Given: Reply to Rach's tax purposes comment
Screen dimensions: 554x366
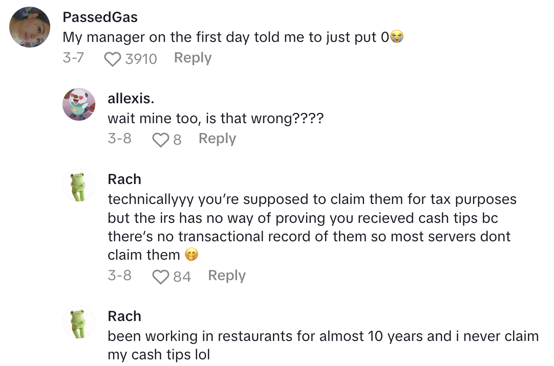Looking at the screenshot, I should (x=227, y=276).
